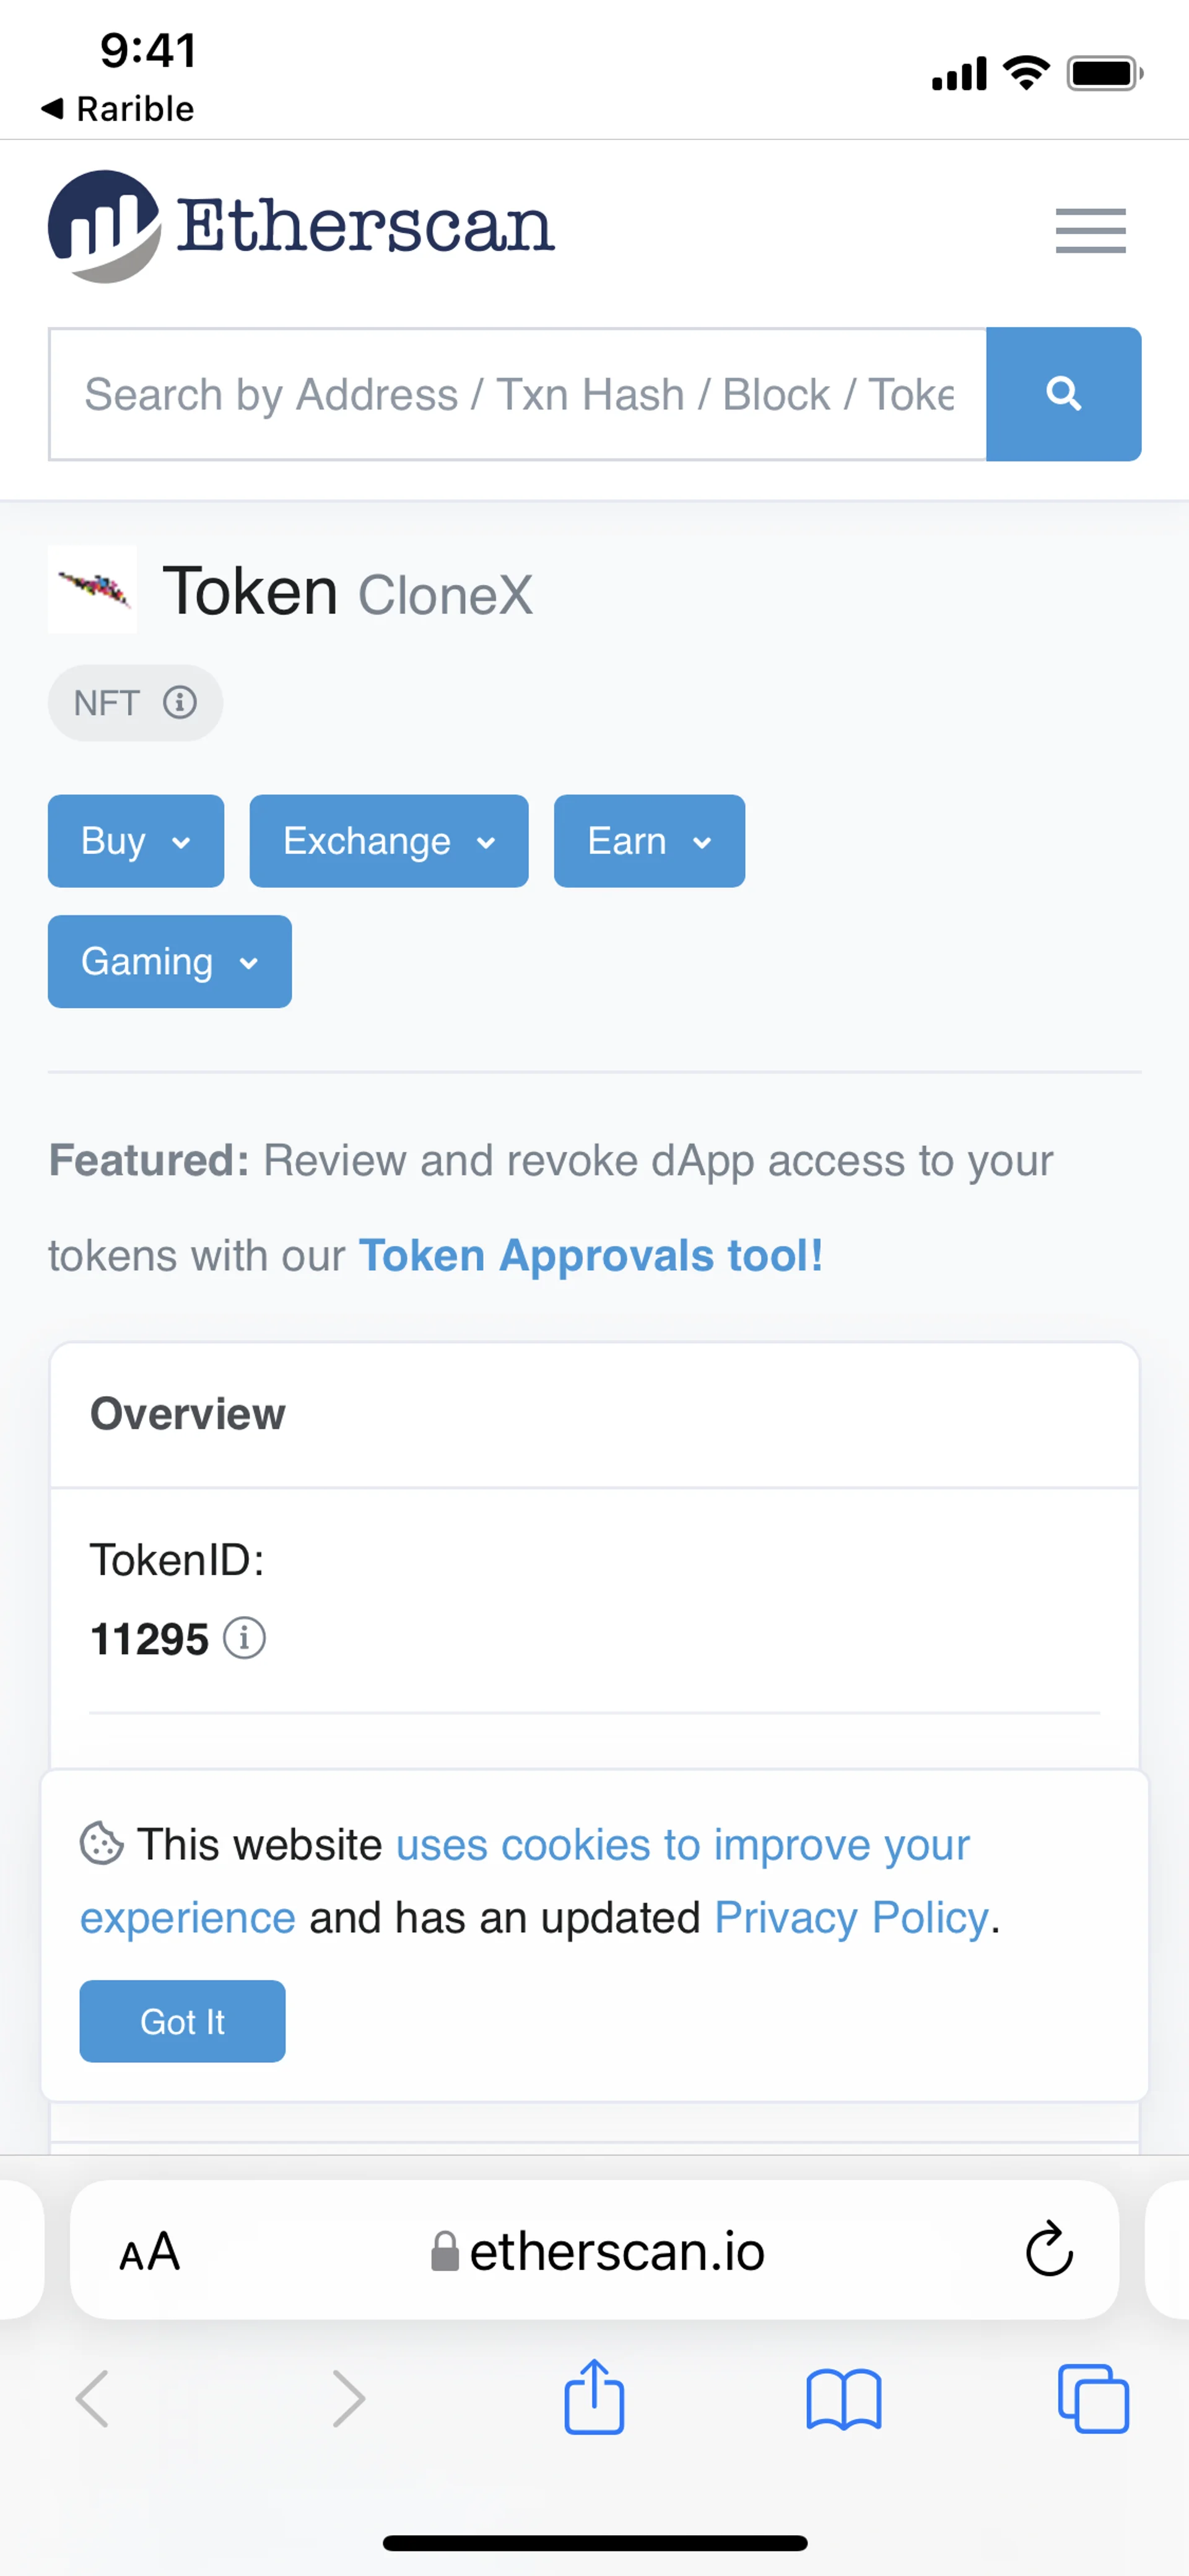
Task: Show open Safari tabs
Action: pos(1092,2398)
